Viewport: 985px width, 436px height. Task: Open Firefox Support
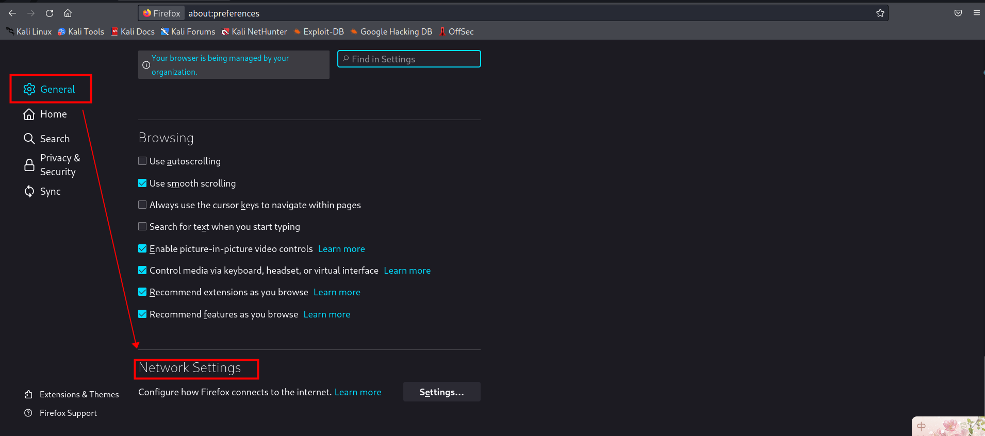click(x=61, y=413)
